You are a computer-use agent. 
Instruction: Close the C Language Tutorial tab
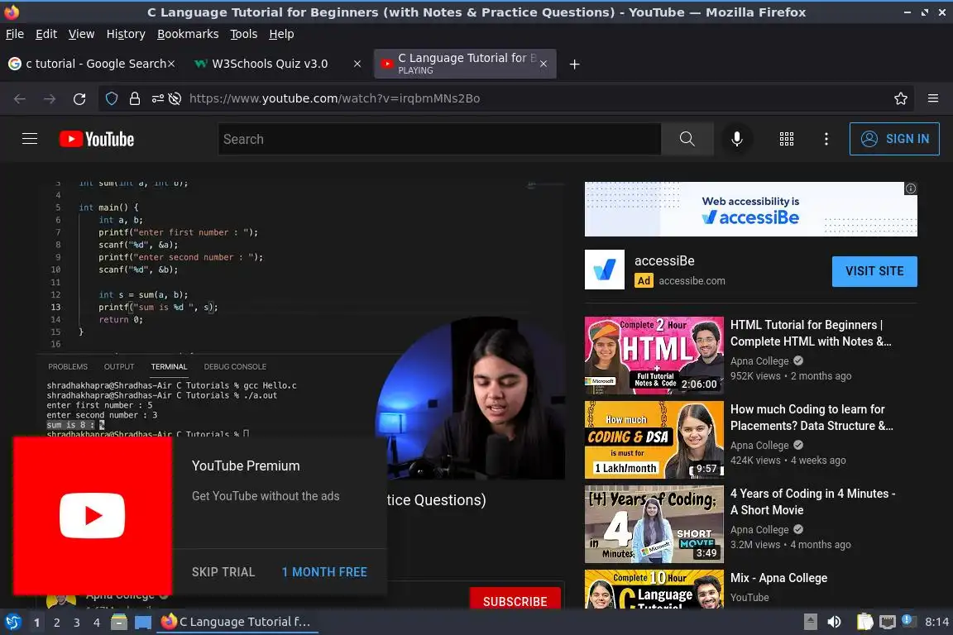point(544,64)
